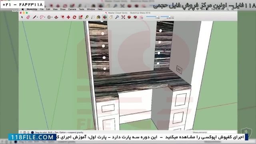Click into the Measurements input box

pyautogui.click(x=222, y=132)
